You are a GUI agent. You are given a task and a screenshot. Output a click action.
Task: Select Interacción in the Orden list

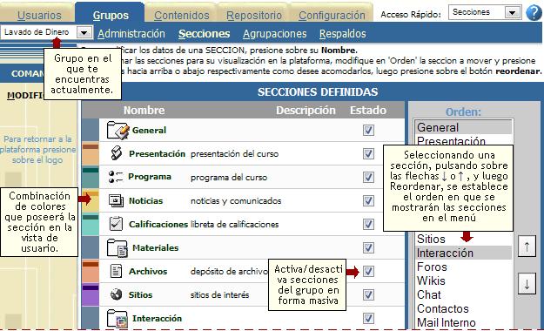point(463,253)
